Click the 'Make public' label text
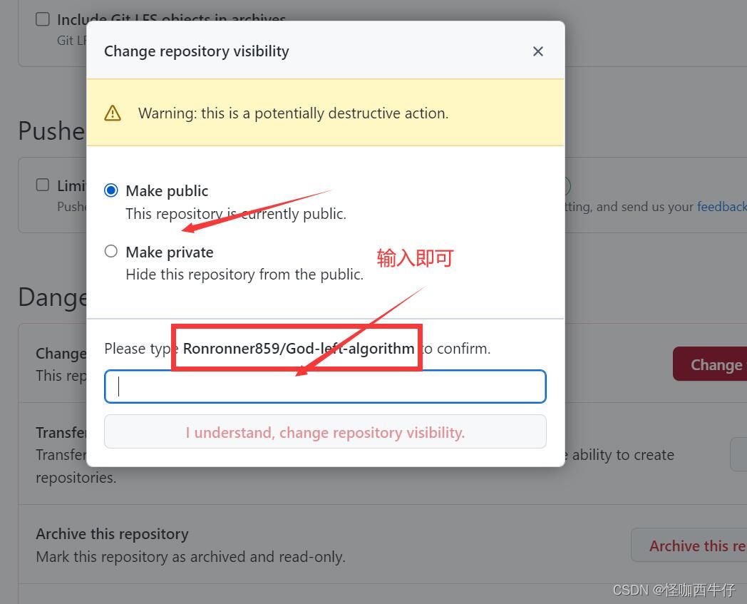747x604 pixels. [167, 190]
